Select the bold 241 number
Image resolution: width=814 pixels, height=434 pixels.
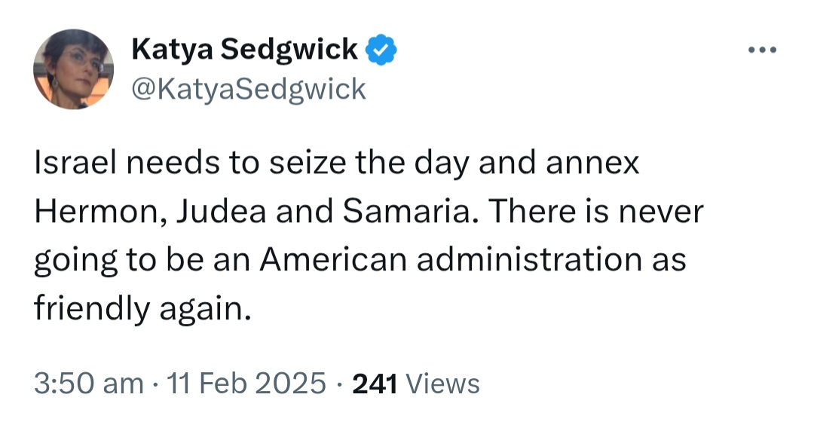(x=375, y=384)
